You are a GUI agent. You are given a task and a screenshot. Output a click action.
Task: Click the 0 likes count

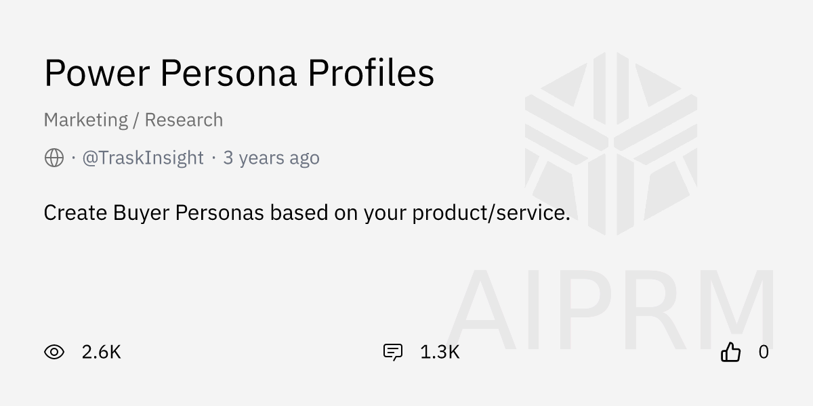pyautogui.click(x=764, y=352)
